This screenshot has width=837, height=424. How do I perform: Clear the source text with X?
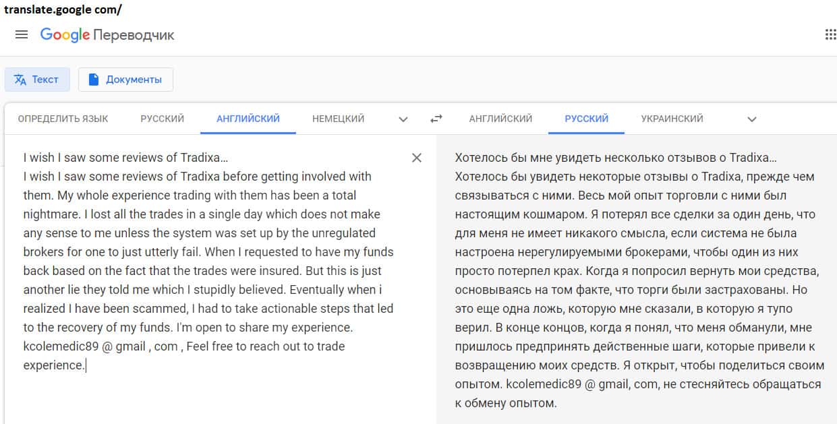417,158
